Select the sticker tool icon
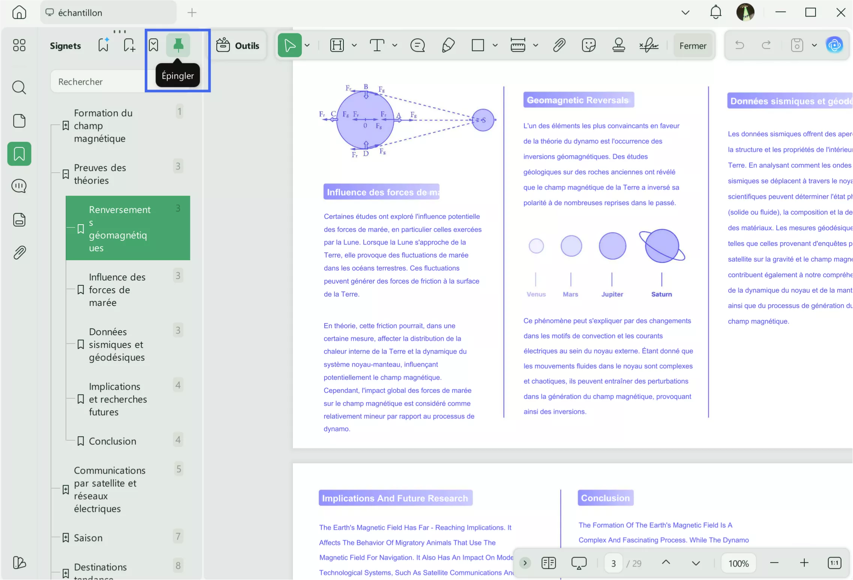This screenshot has width=853, height=580. (x=589, y=45)
